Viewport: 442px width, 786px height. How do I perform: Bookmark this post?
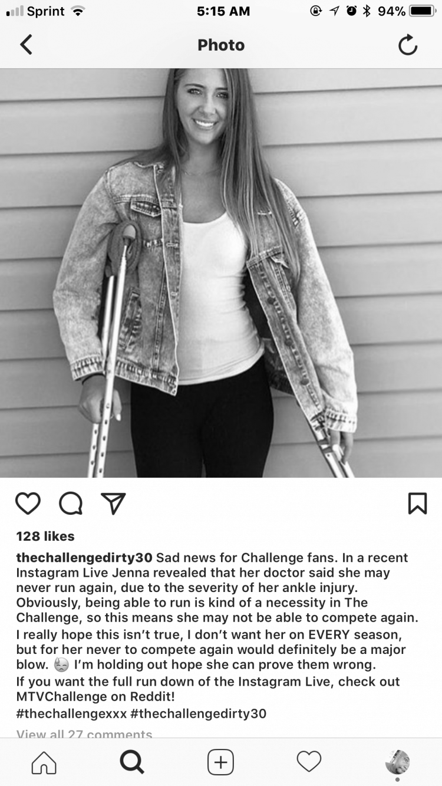(x=417, y=503)
